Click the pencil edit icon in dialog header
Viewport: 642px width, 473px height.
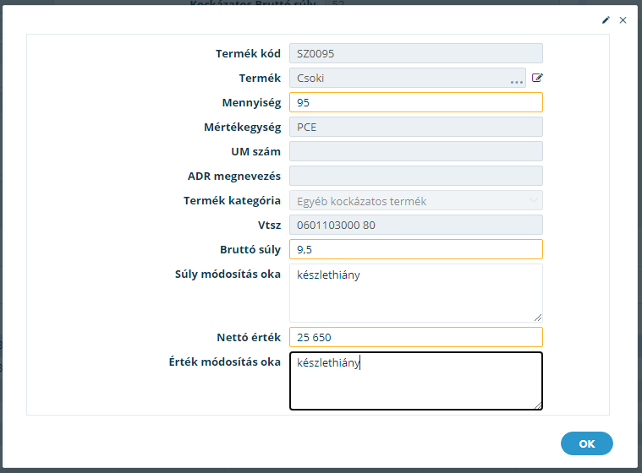pos(606,20)
